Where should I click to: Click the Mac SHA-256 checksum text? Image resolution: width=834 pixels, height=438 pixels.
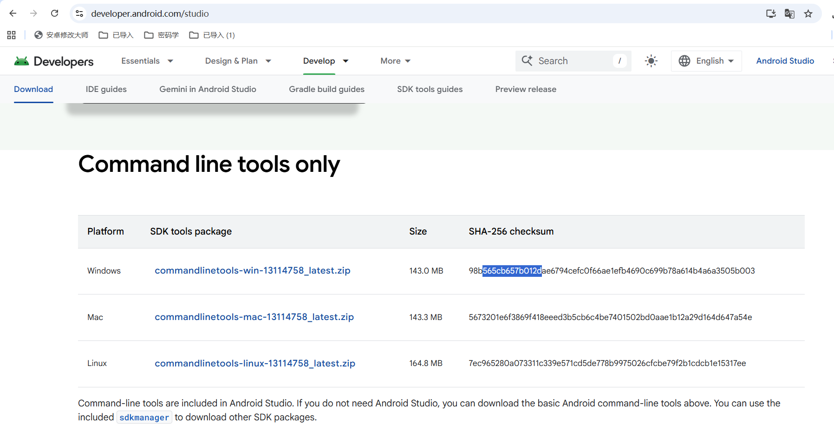click(x=610, y=317)
